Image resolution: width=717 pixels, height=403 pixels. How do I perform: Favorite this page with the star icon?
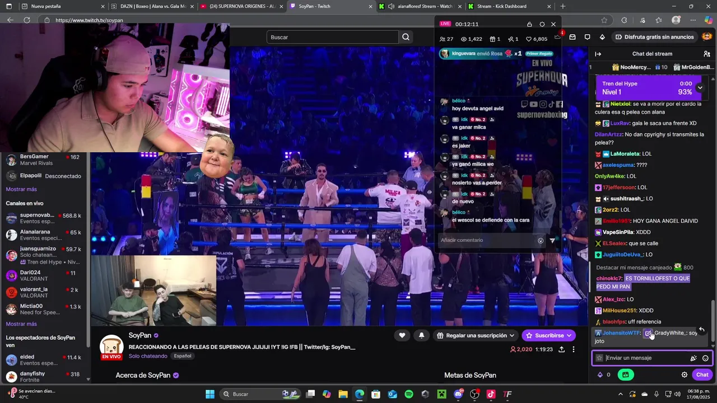(604, 20)
